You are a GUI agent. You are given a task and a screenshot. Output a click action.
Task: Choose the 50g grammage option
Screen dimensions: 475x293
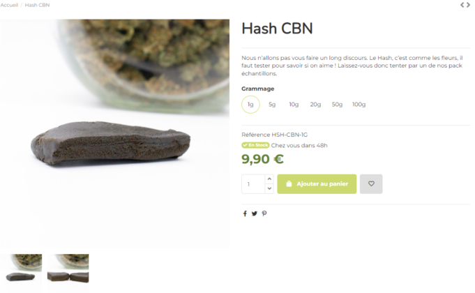click(337, 105)
